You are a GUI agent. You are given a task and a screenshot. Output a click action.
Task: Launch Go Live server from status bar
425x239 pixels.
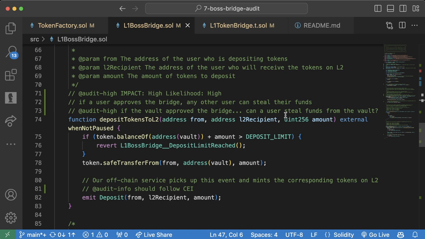point(375,235)
